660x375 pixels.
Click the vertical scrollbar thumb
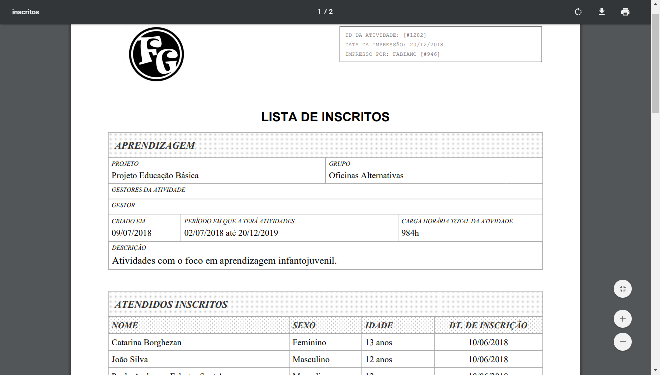[x=656, y=64]
